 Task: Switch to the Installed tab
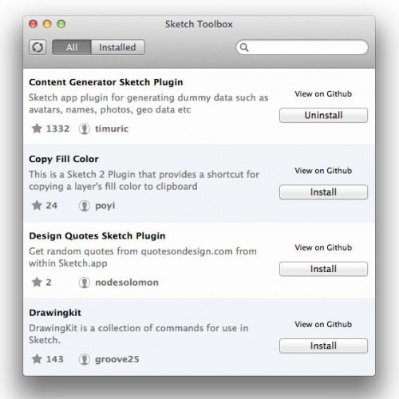[118, 47]
